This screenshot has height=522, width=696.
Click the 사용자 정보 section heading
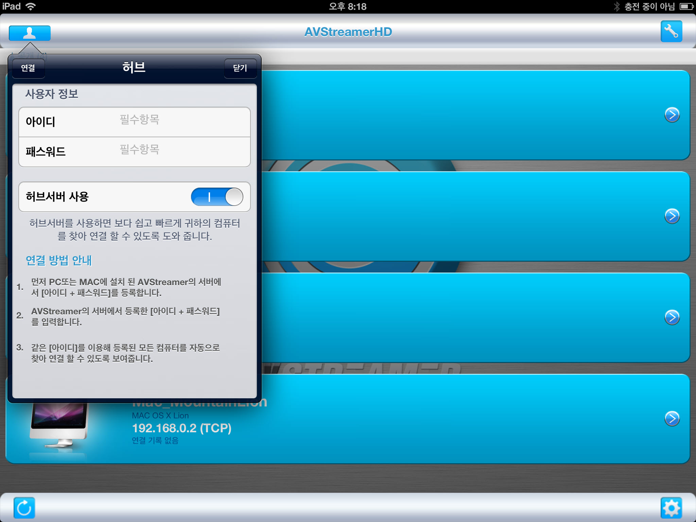pos(52,94)
